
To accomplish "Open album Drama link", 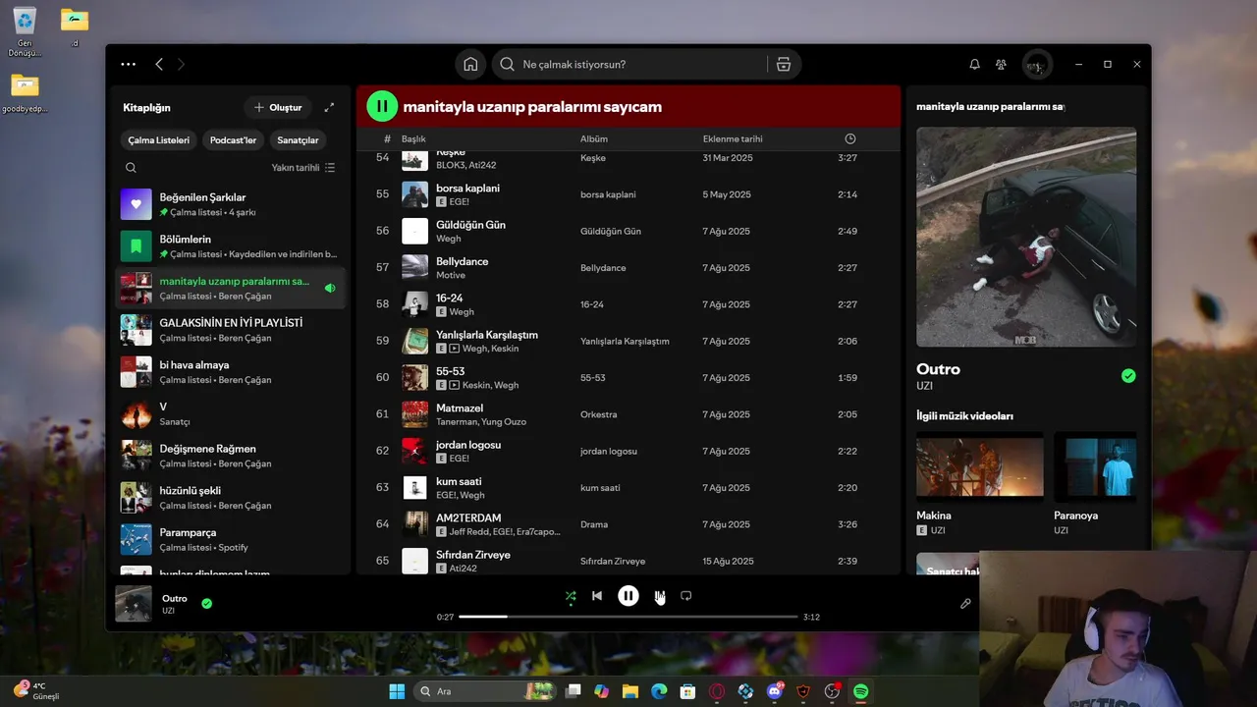I will (x=594, y=524).
